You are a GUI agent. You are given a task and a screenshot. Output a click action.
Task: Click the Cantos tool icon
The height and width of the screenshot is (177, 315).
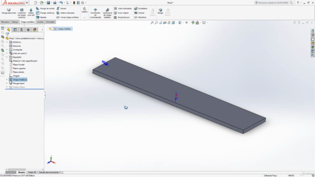click(85, 9)
